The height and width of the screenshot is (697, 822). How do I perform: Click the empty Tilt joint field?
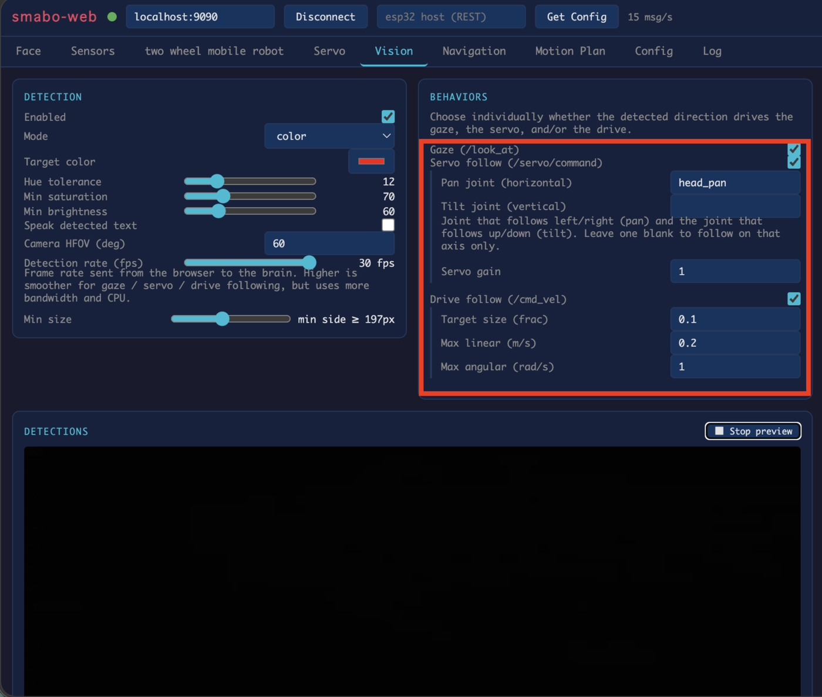[735, 207]
